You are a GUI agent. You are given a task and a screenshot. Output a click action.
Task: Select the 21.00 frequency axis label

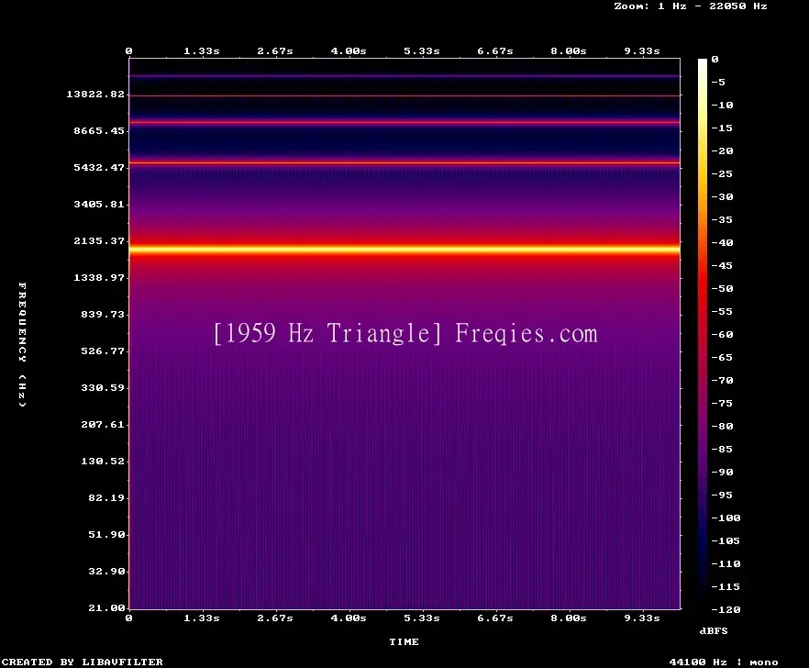pyautogui.click(x=106, y=607)
